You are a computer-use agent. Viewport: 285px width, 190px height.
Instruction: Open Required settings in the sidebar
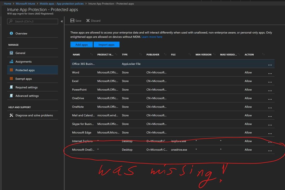coord(33,87)
